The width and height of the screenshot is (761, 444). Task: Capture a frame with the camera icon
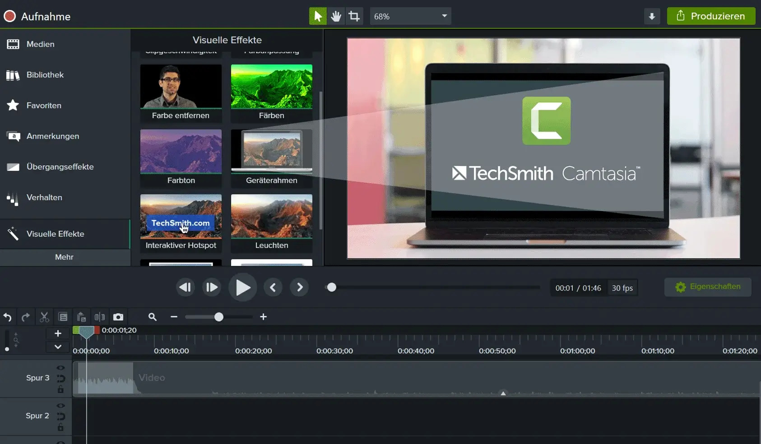[x=118, y=317]
